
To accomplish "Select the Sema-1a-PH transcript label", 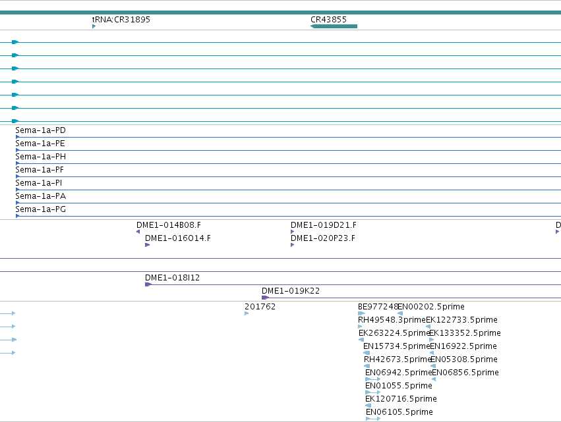I will [x=40, y=157].
